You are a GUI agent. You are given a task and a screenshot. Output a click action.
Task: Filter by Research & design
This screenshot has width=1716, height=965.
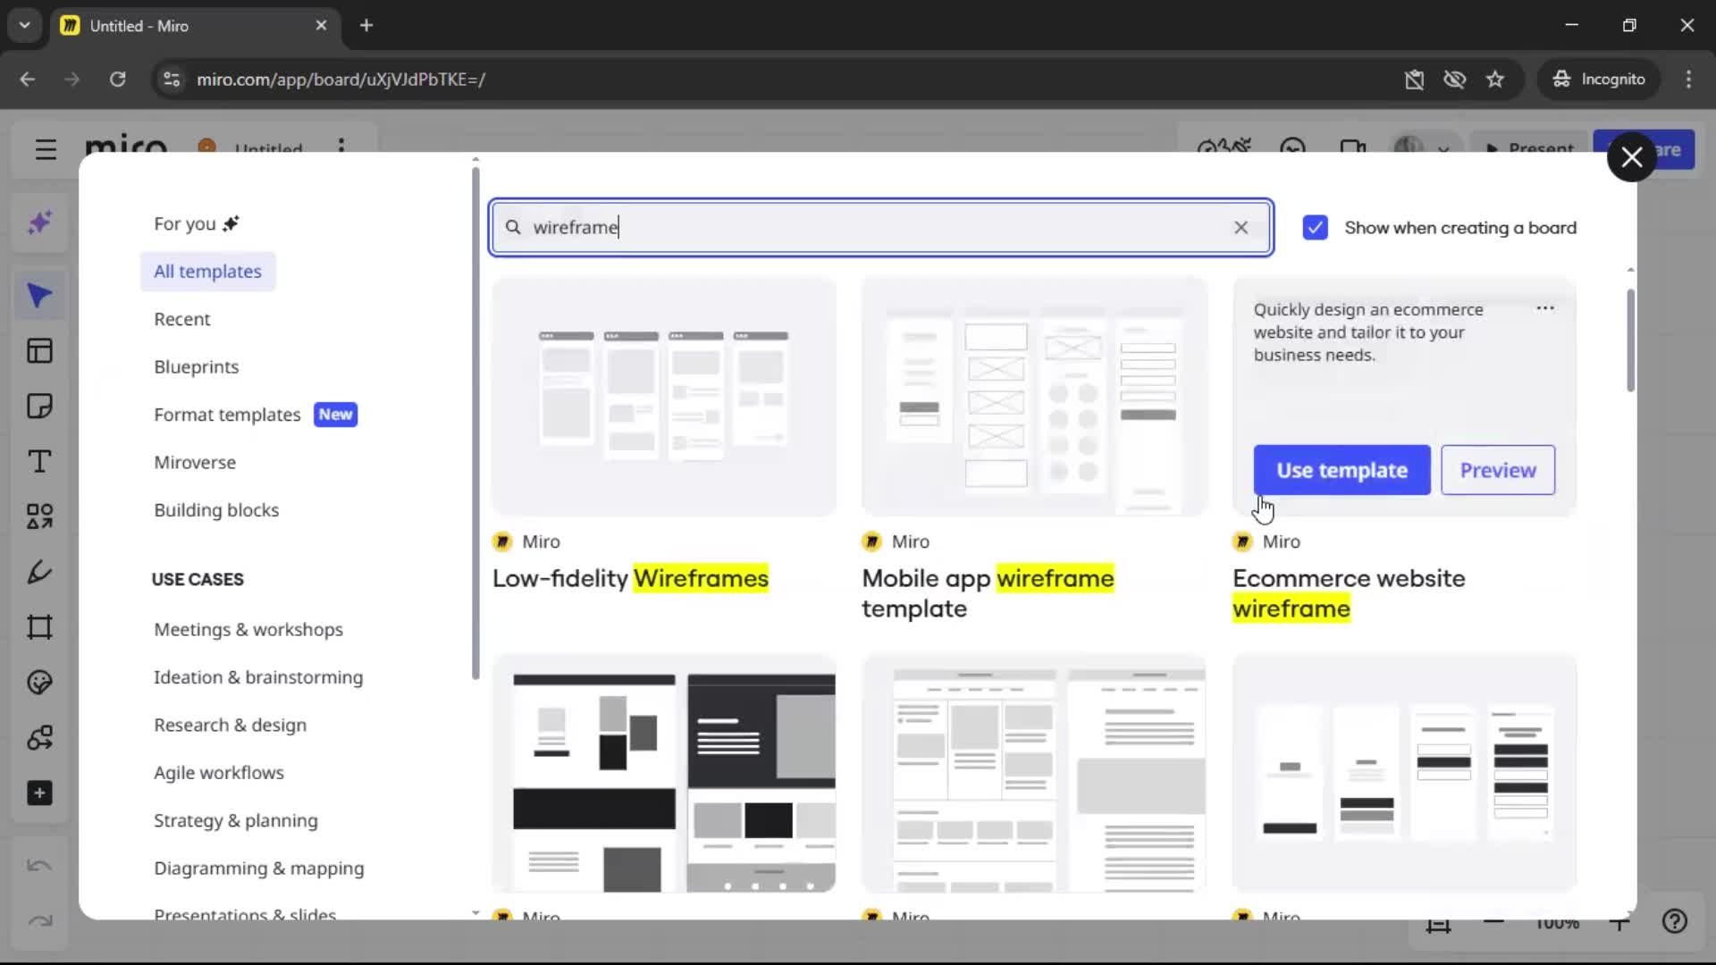(x=230, y=726)
